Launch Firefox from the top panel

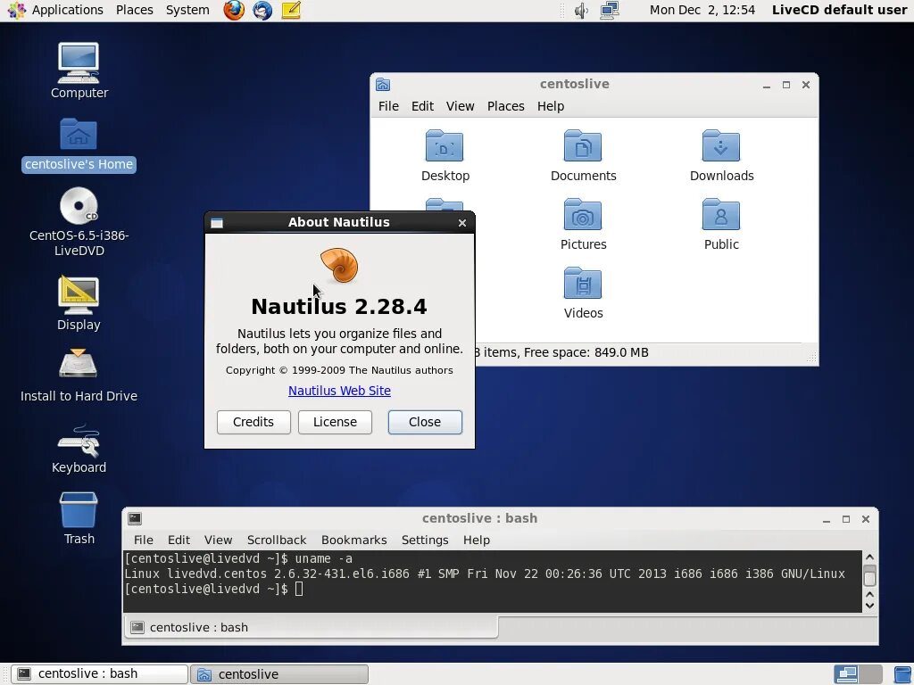point(234,10)
